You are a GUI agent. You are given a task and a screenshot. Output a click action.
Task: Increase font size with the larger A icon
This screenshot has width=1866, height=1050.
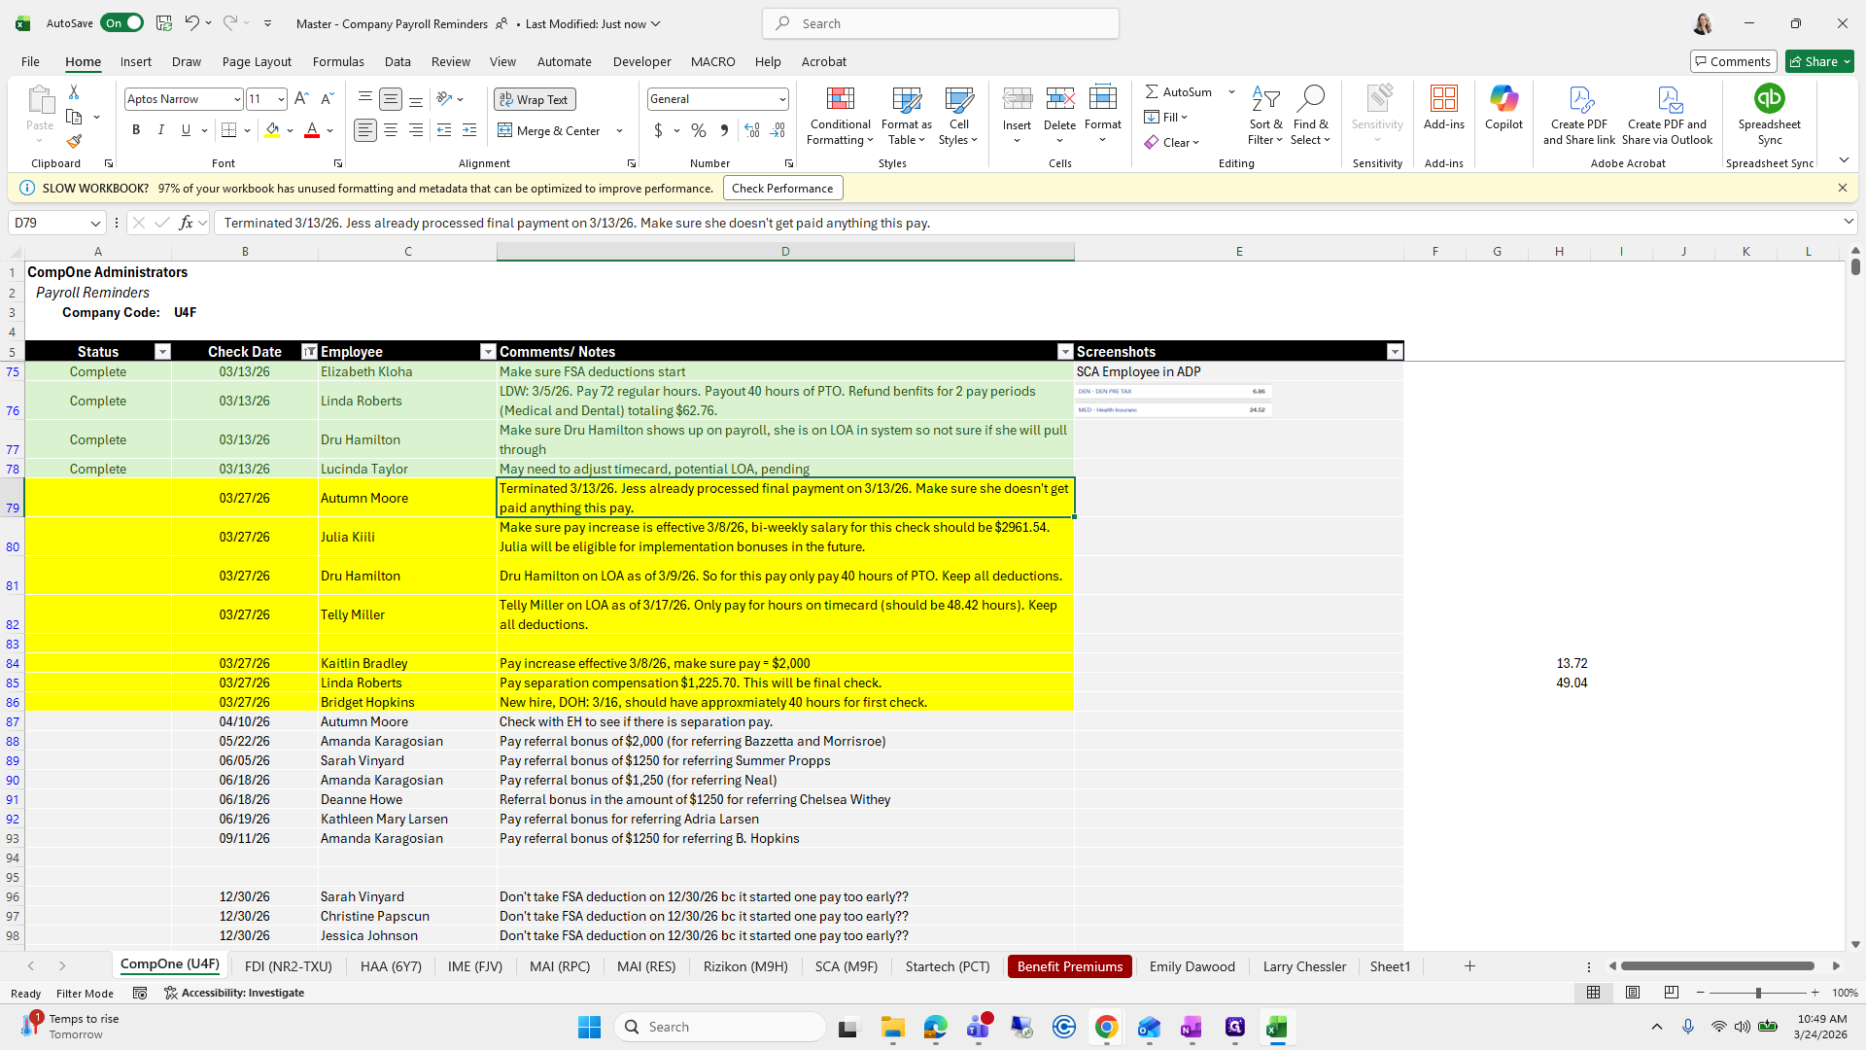301,99
